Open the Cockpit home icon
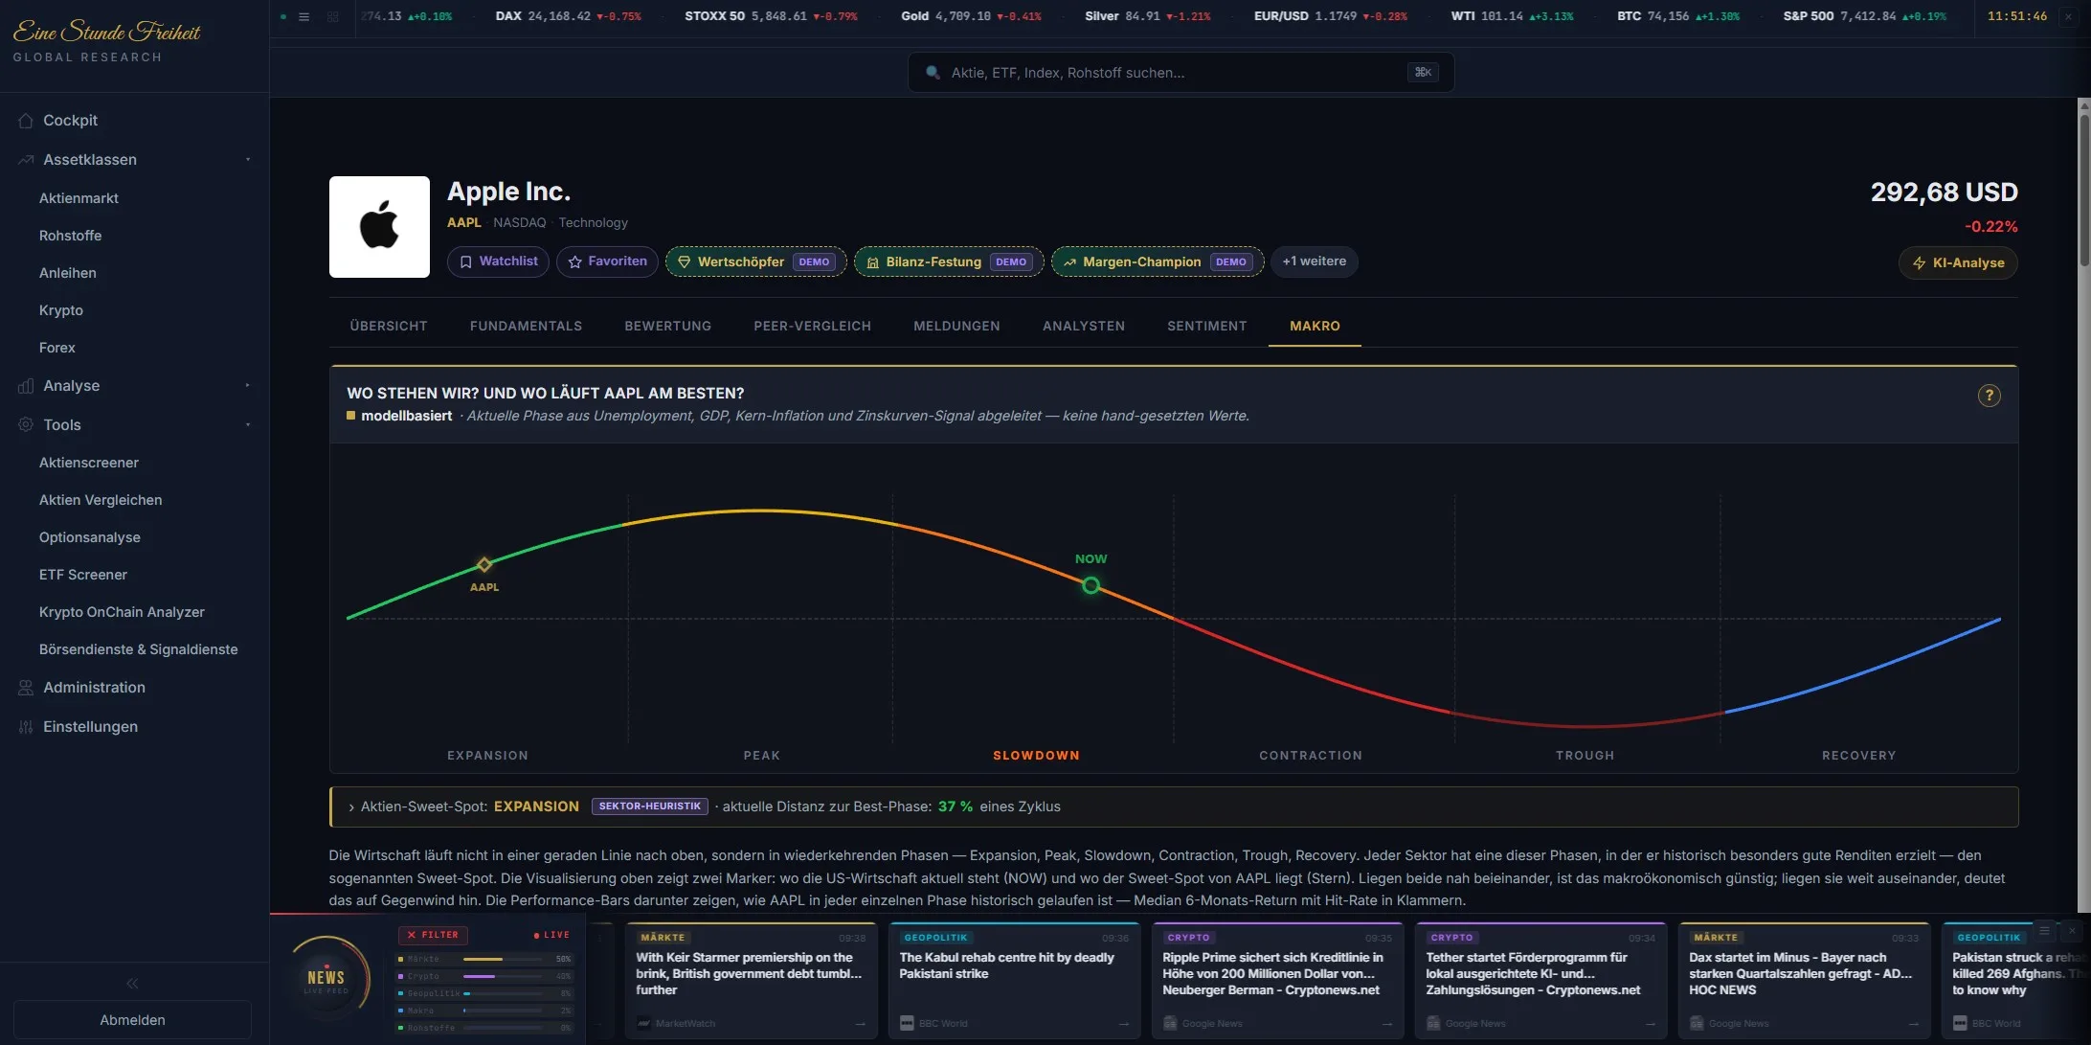2091x1045 pixels. tap(26, 121)
